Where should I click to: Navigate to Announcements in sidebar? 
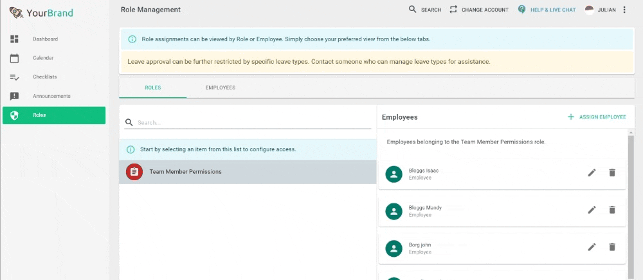click(x=51, y=96)
